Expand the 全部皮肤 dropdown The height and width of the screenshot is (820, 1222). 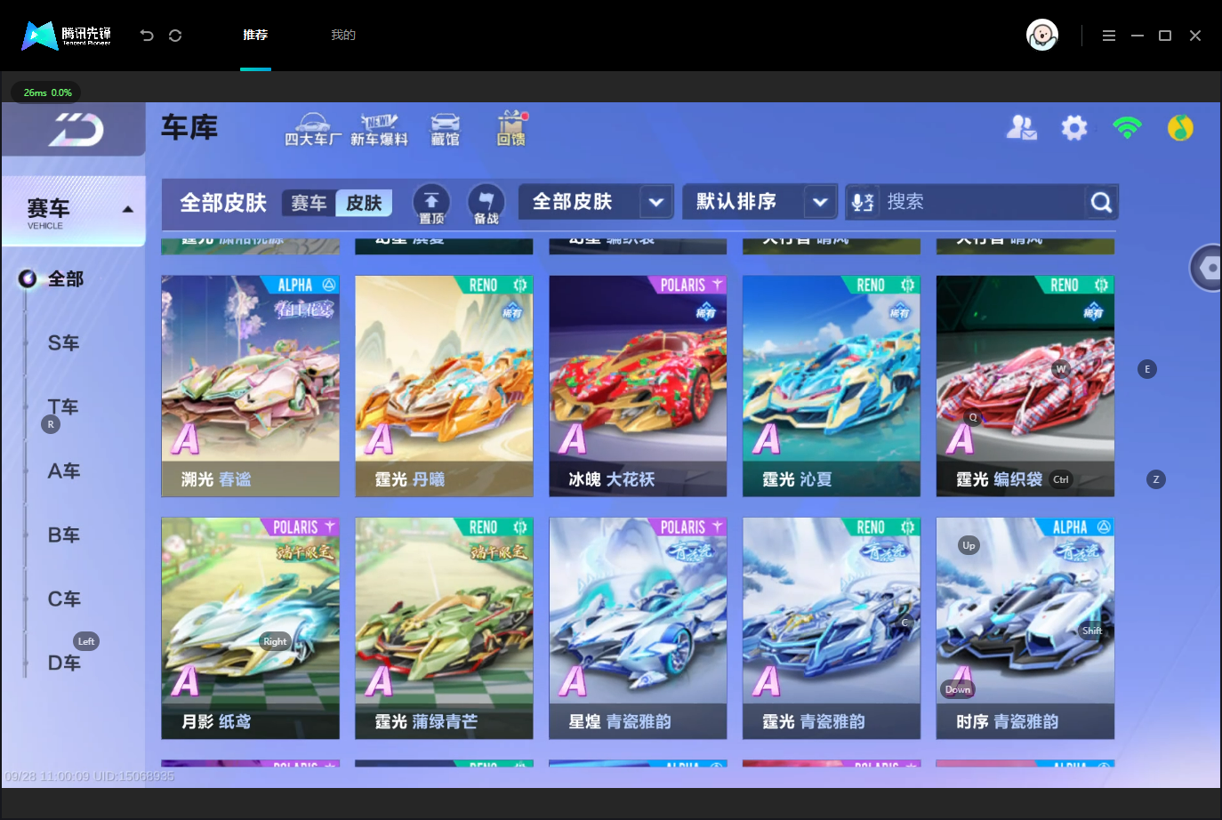(596, 202)
